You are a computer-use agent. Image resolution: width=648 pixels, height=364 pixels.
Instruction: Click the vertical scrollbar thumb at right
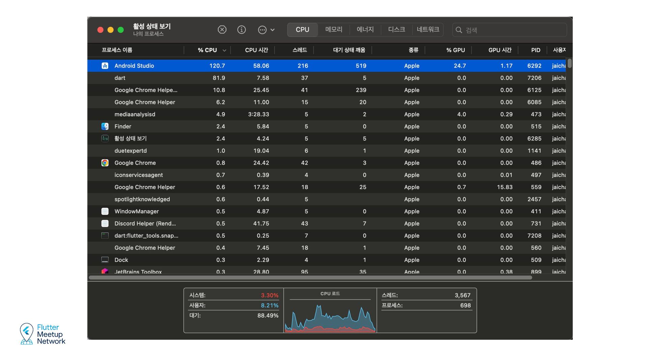click(x=569, y=63)
